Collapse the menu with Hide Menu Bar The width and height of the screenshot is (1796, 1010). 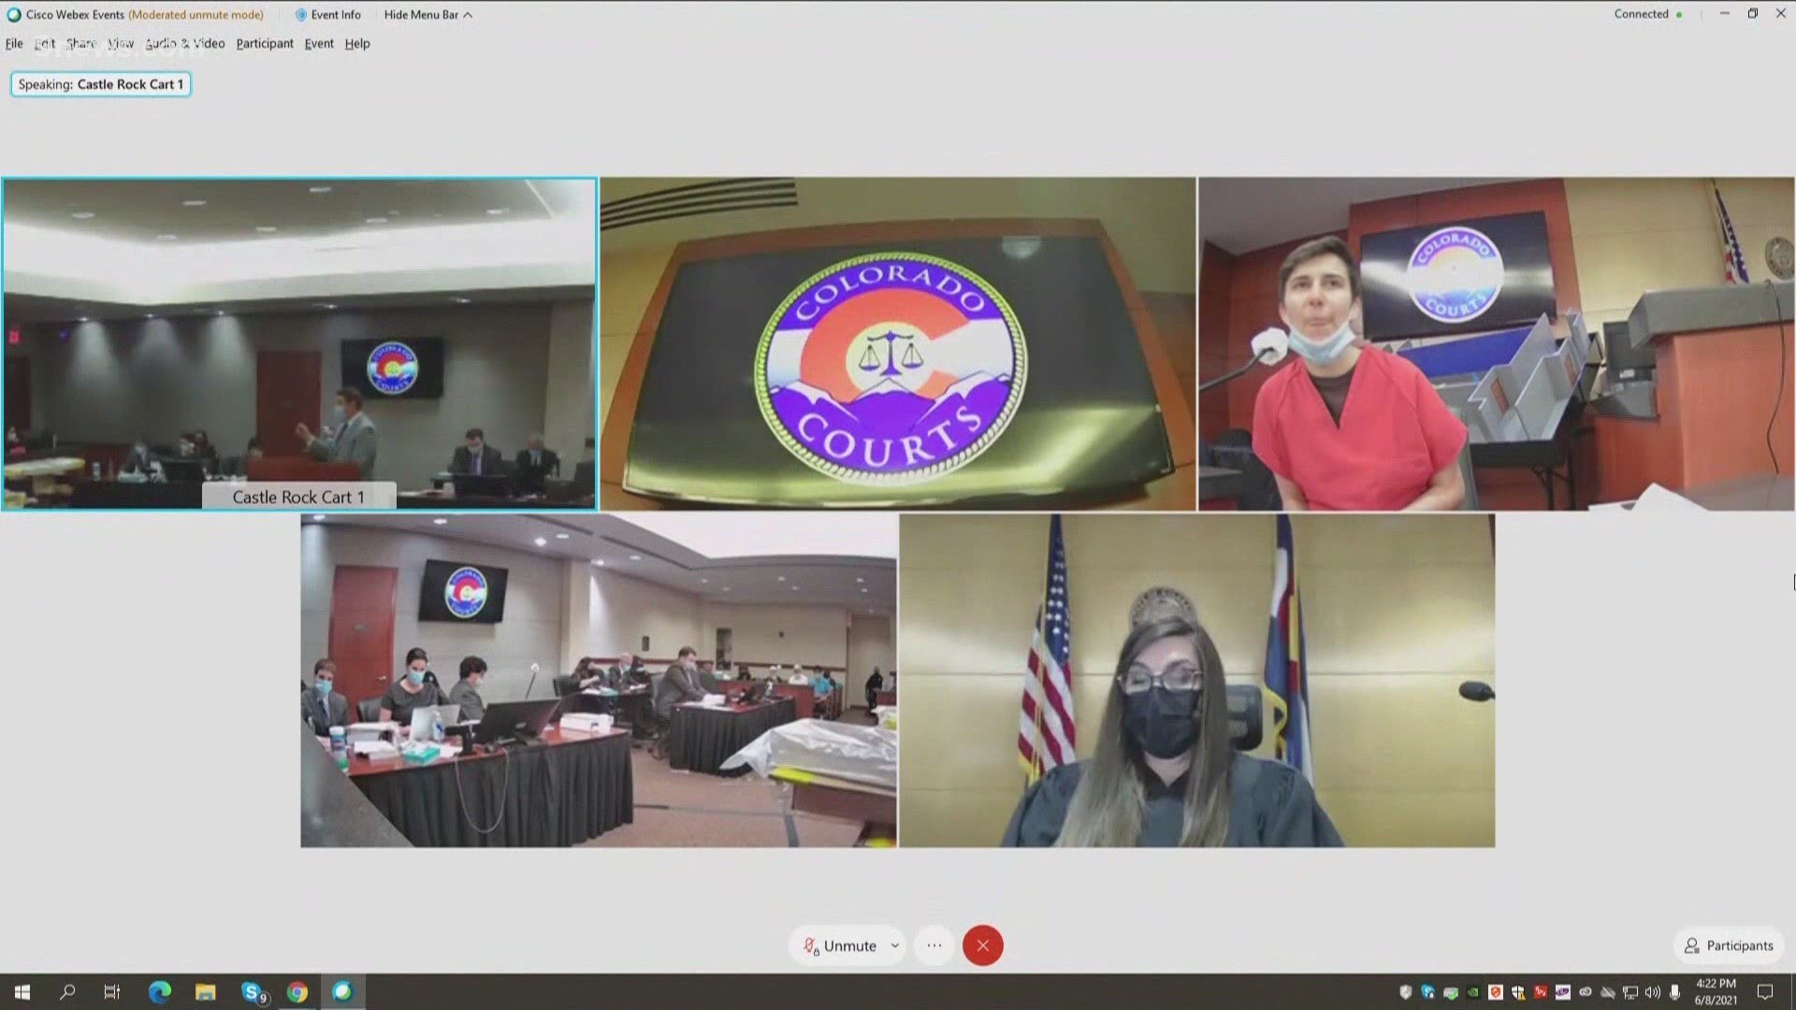click(427, 15)
